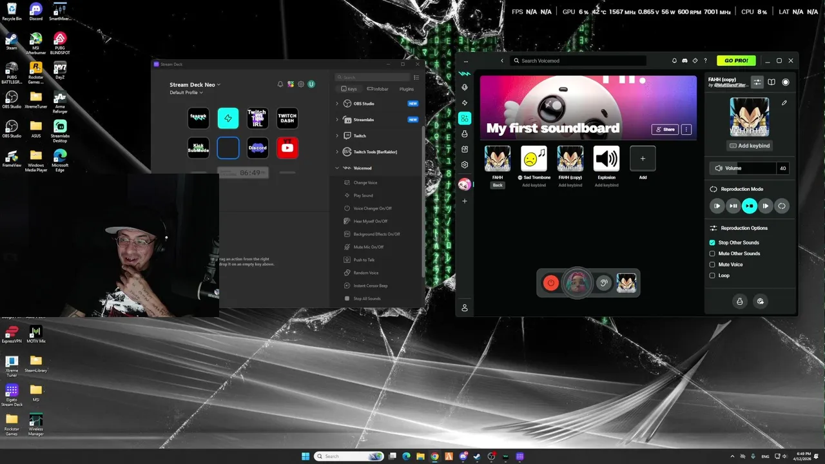Image resolution: width=825 pixels, height=464 pixels.
Task: Select YouTube key on Stream Deck
Action: click(x=287, y=148)
